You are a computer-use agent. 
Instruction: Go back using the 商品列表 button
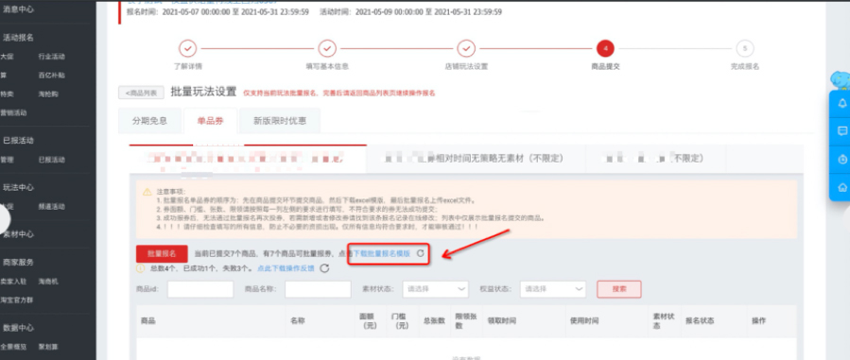pos(141,93)
